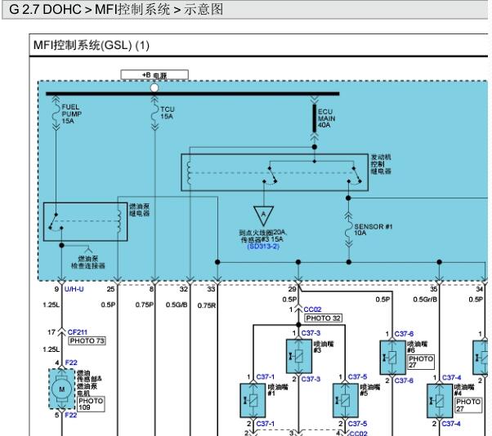The image size is (492, 436).
Task: Open the PHOTO 73 reference box
Action: tap(87, 340)
